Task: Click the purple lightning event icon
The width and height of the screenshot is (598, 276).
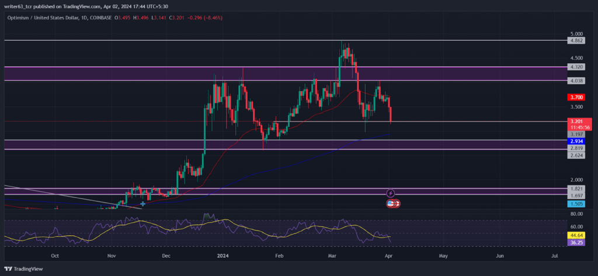Action: coord(390,193)
